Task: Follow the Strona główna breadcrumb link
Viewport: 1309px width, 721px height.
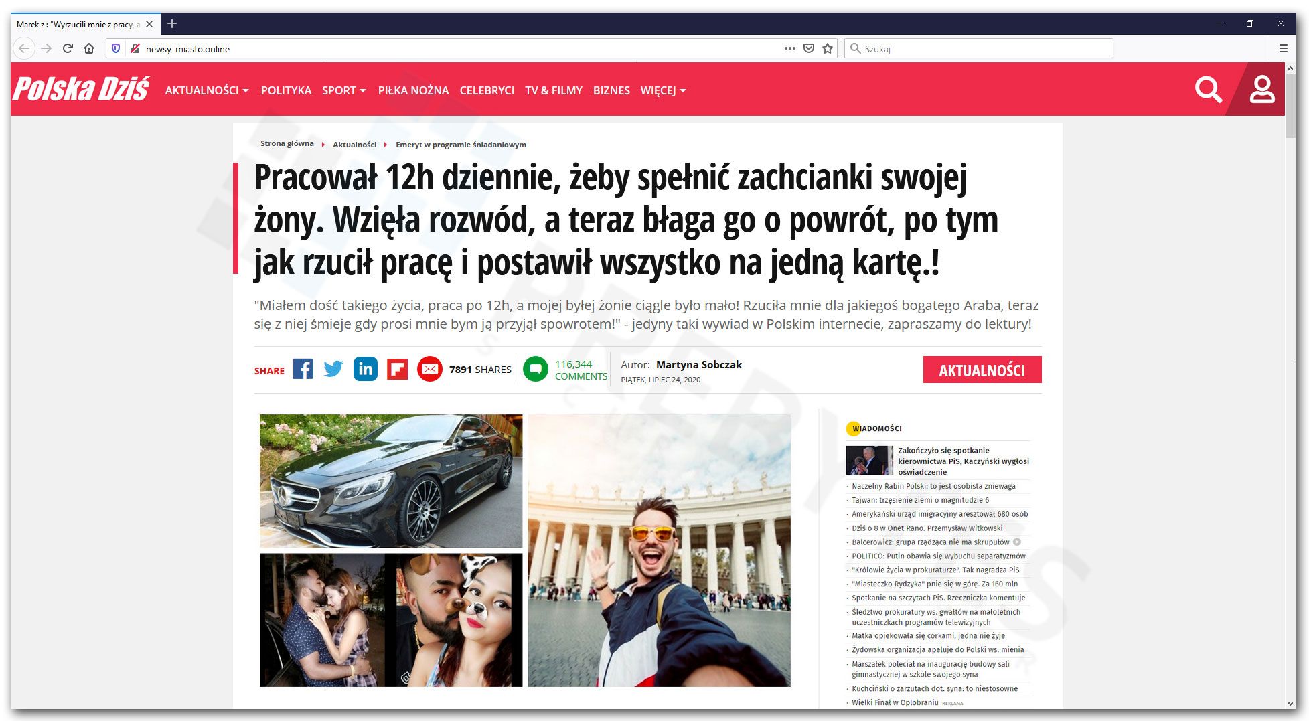Action: tap(287, 143)
